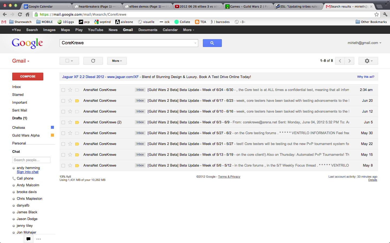The width and height of the screenshot is (390, 243).
Task: Toggle importance marker on Week of 6/10 - 6/16 email
Action: 77,112
